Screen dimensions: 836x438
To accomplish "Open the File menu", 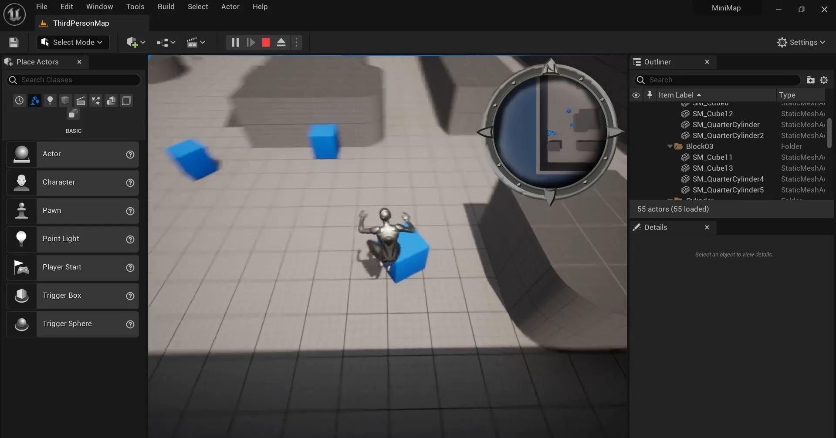I will tap(42, 7).
